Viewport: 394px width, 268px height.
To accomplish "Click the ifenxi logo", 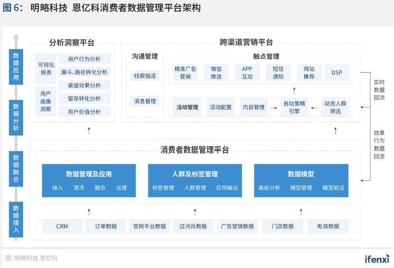I will click(376, 258).
